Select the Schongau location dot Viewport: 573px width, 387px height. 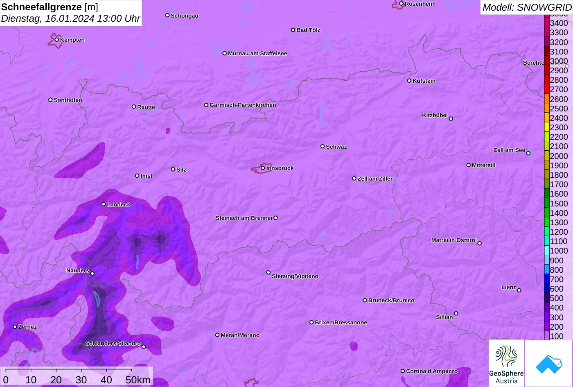[x=167, y=15]
